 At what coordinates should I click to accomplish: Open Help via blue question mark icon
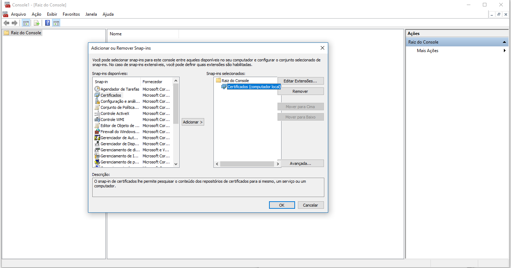click(x=47, y=23)
